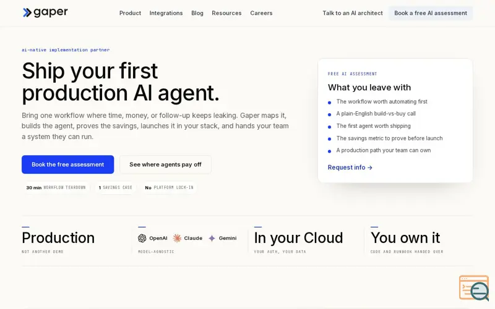Go to the Blog page
This screenshot has width=495, height=309.
(197, 13)
